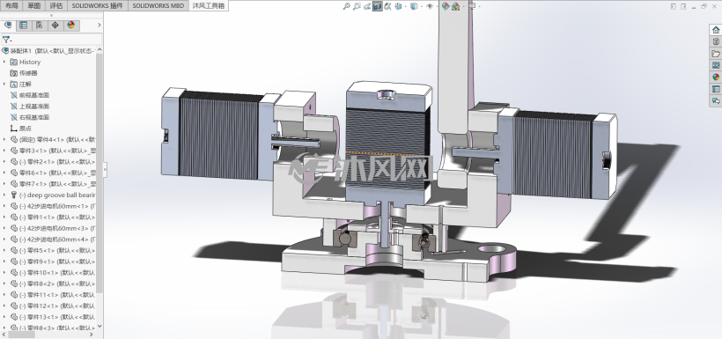Expand the 42步进电机60mm<1> component
Screen dimensions: 722x339
coord(4,206)
